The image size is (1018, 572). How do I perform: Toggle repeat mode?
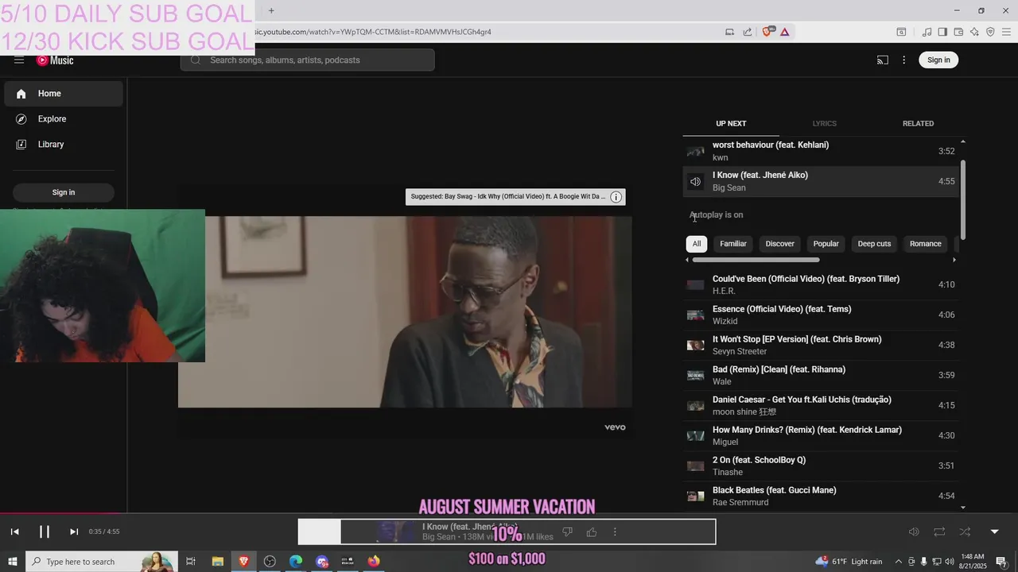click(939, 531)
